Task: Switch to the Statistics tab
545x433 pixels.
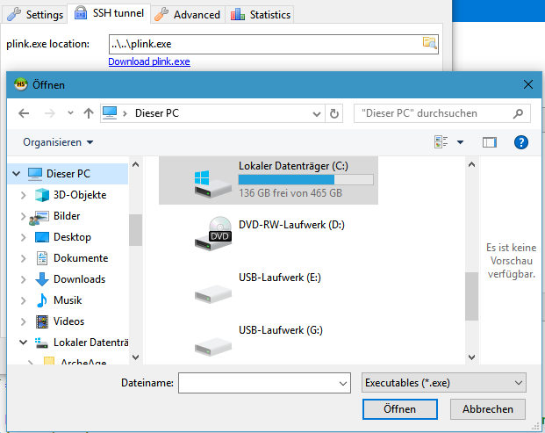Action: pos(261,15)
